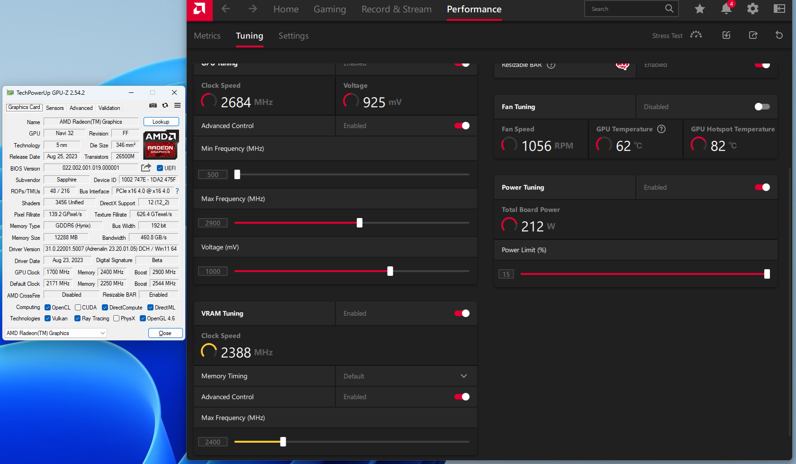
Task: Click the Power Limit slider handle
Action: tap(767, 274)
